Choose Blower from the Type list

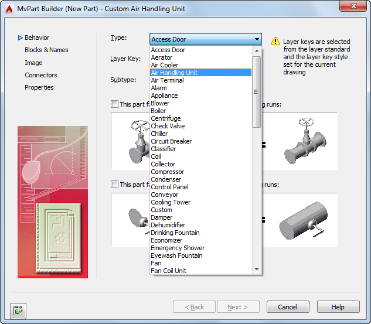(201, 103)
